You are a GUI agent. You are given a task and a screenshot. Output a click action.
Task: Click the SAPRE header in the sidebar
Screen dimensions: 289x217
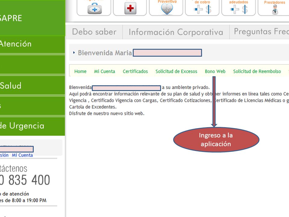(33, 18)
